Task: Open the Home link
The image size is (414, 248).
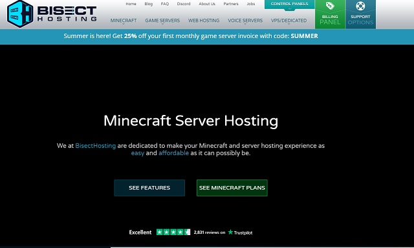Action: (x=131, y=4)
